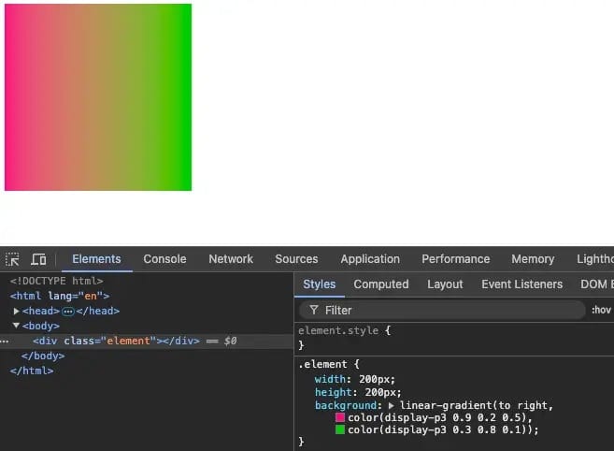Viewport: 614px width, 451px height.
Task: Switch to the Performance tab
Action: click(455, 259)
